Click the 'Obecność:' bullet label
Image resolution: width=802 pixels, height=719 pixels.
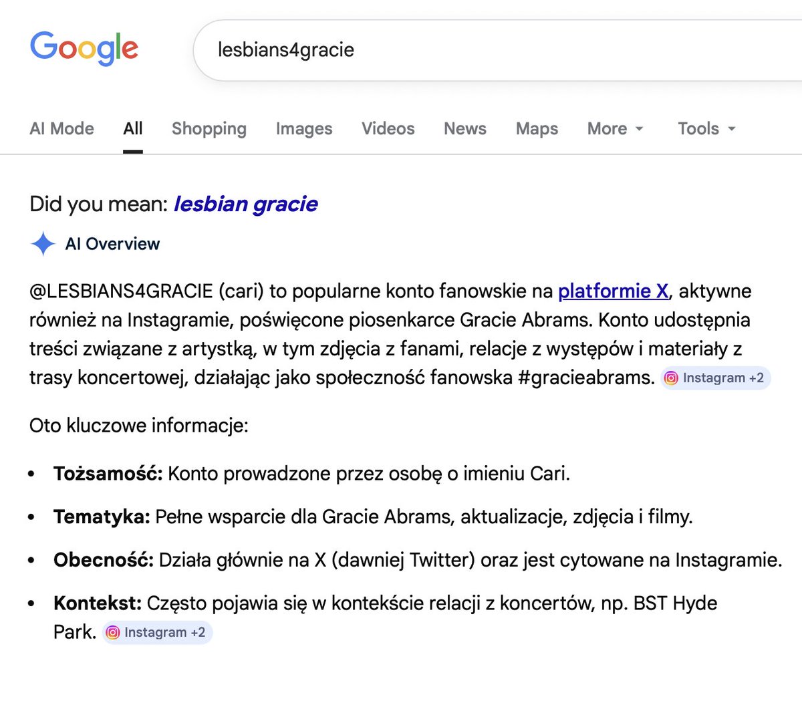[x=104, y=560]
